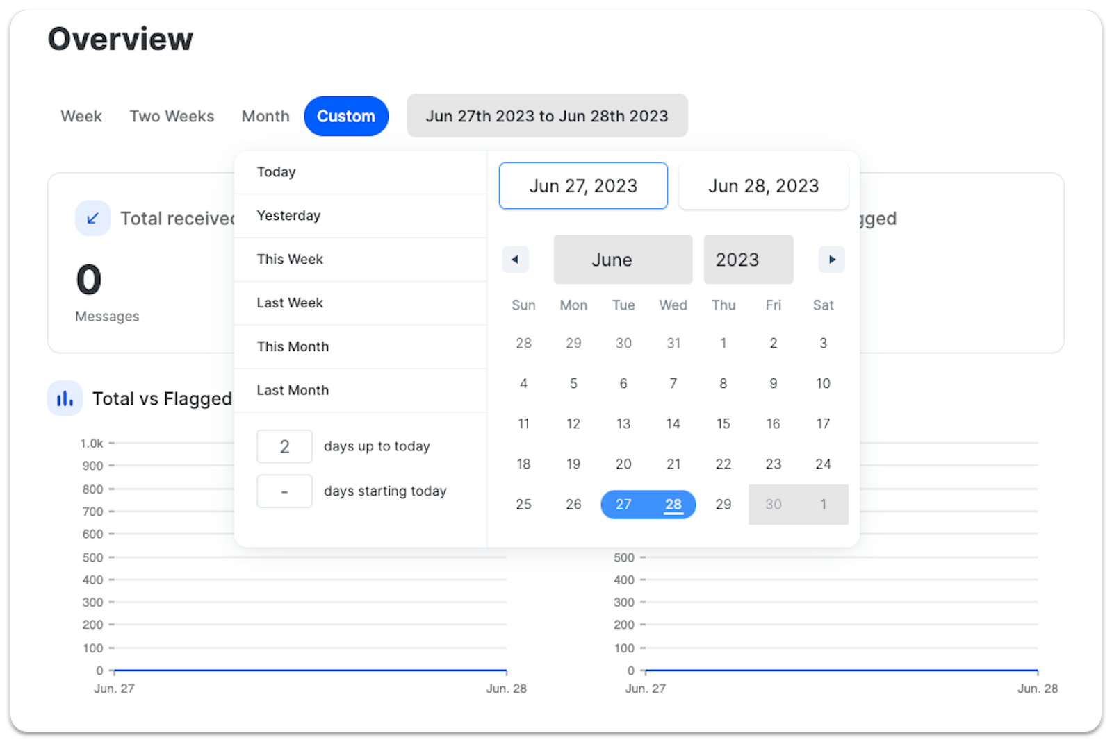Switch to the Week tab
The width and height of the screenshot is (1112, 742).
click(x=81, y=116)
